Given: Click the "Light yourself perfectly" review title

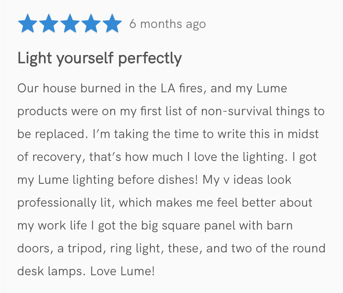Looking at the screenshot, I should coord(100,58).
